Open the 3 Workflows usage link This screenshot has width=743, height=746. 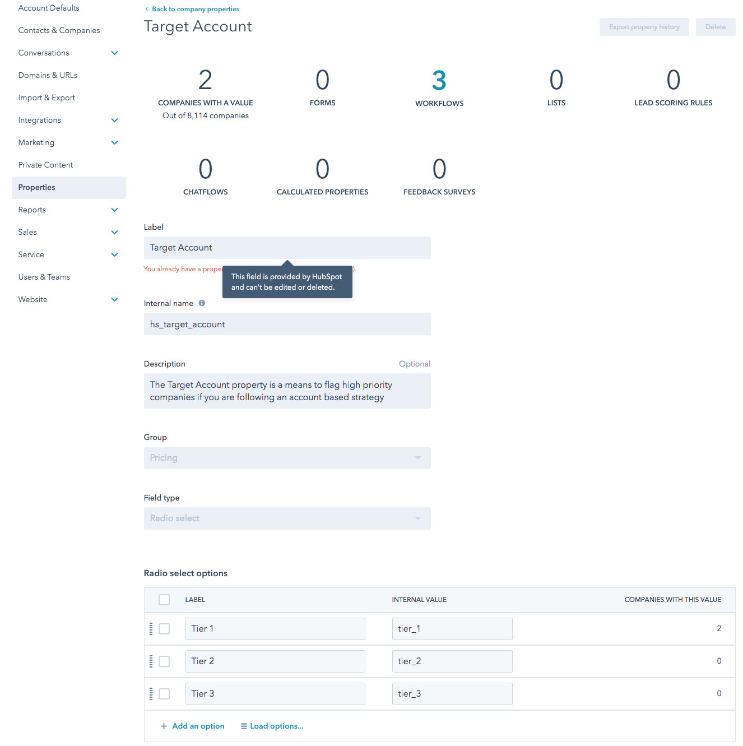[439, 81]
